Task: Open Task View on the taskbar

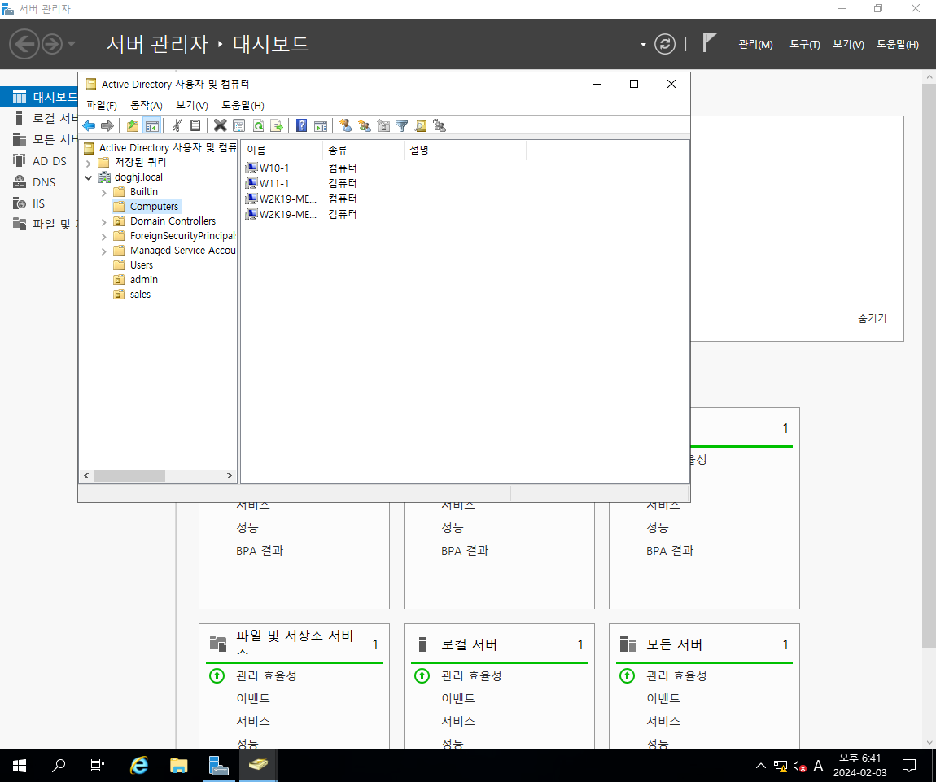Action: click(x=98, y=765)
